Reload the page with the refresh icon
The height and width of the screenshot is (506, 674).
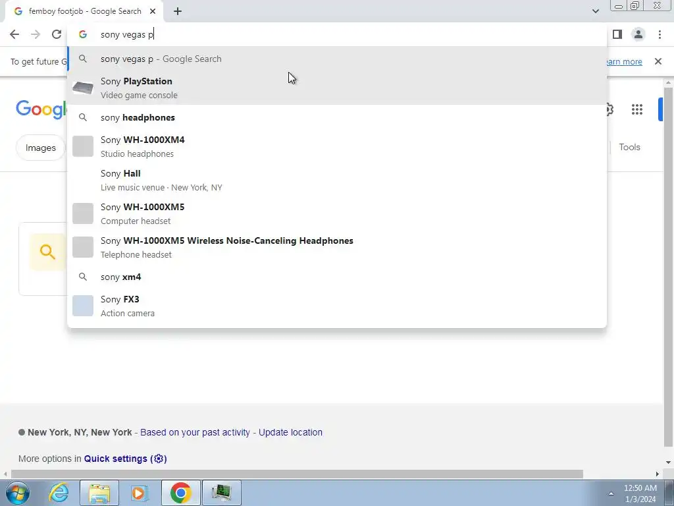pyautogui.click(x=57, y=34)
